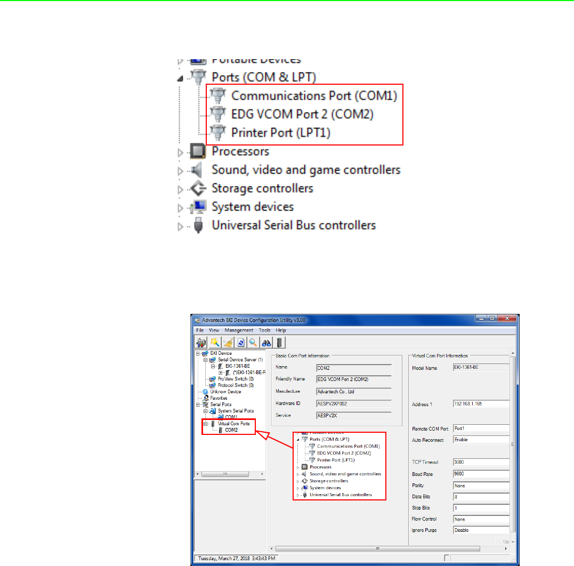This screenshot has height=566, width=574.
Task: Click the first toolbar icon with devices
Action: [x=201, y=343]
